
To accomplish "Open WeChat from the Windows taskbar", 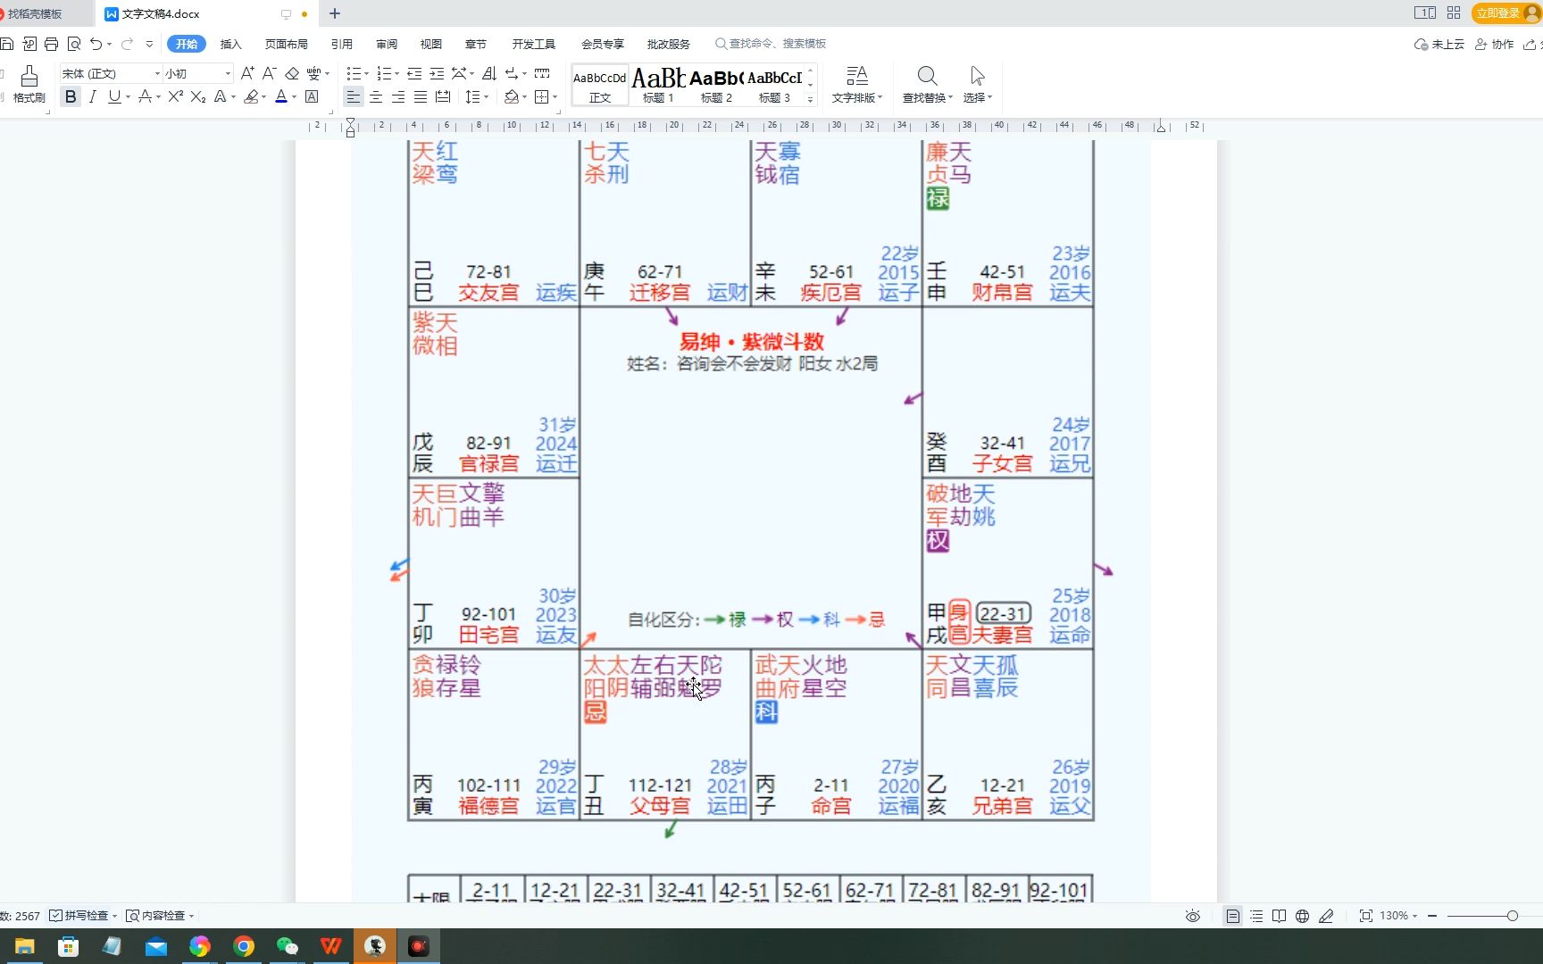I will [x=288, y=946].
